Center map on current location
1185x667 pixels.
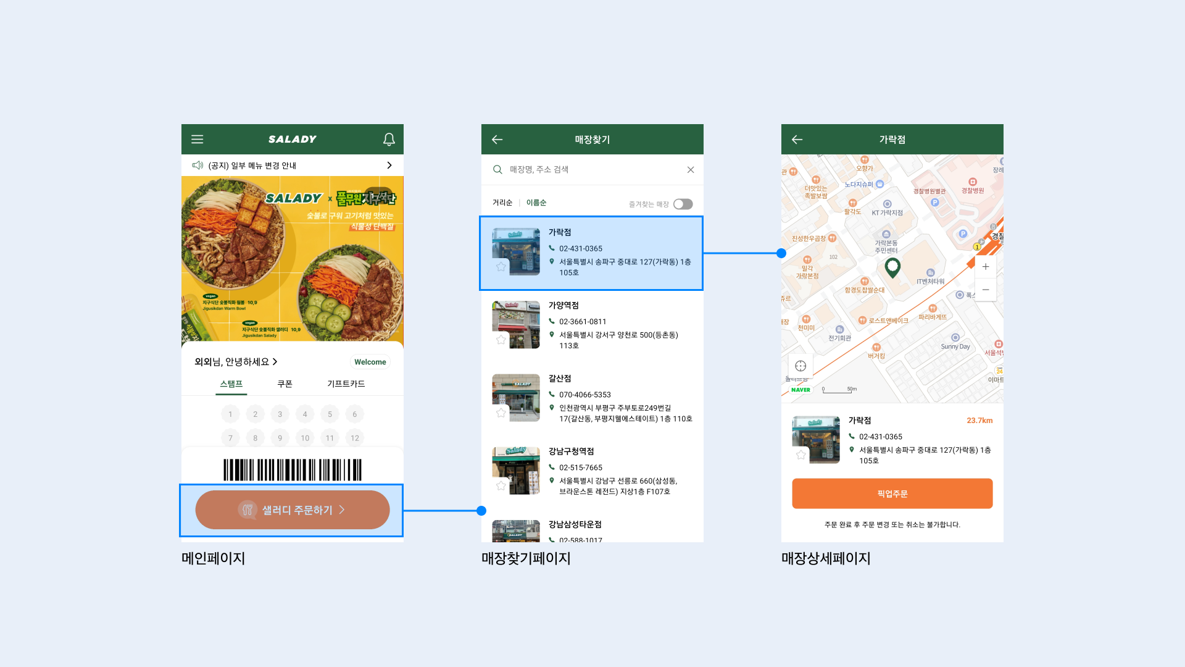coord(800,366)
